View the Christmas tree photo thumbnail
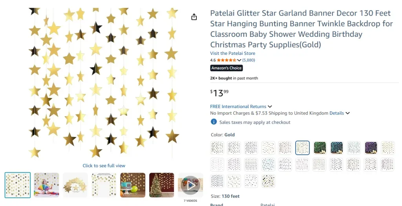This screenshot has height=206, width=402. [x=161, y=185]
